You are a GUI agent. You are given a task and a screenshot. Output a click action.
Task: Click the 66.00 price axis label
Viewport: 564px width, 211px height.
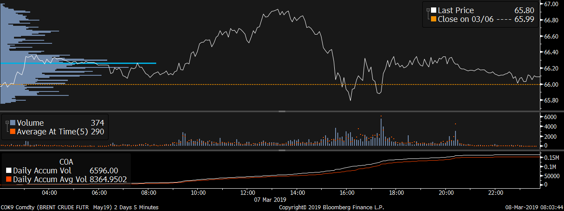[550, 84]
